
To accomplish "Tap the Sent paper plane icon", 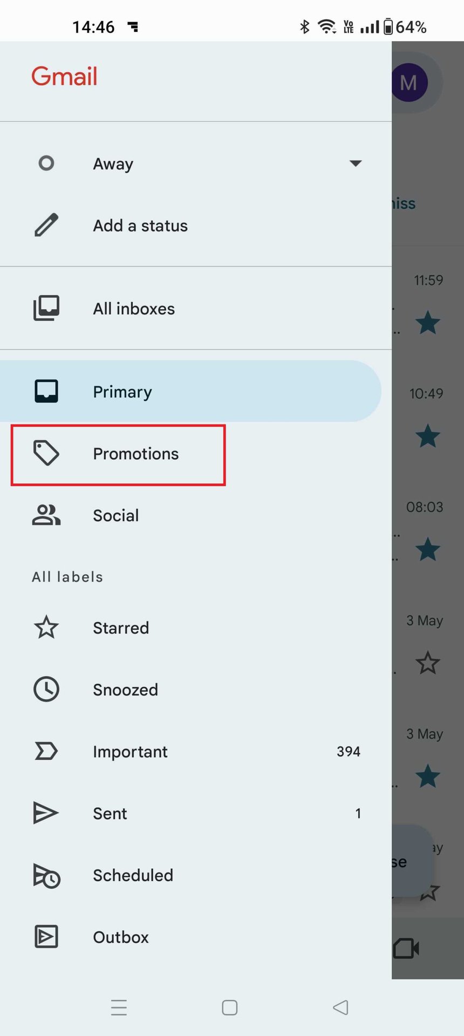I will tap(46, 813).
